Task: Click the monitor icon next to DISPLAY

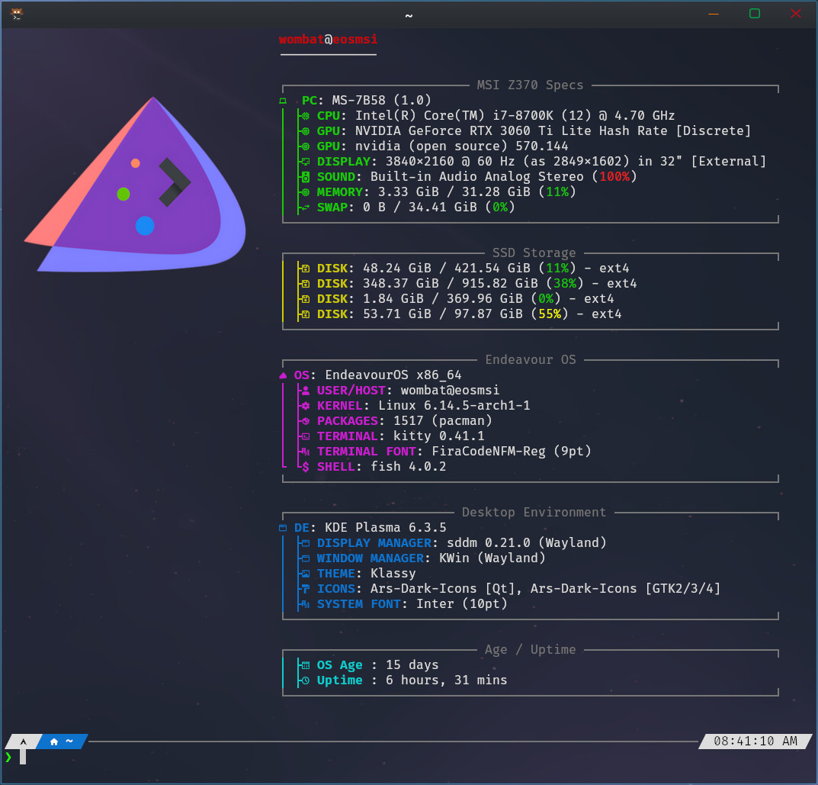Action: (x=305, y=162)
